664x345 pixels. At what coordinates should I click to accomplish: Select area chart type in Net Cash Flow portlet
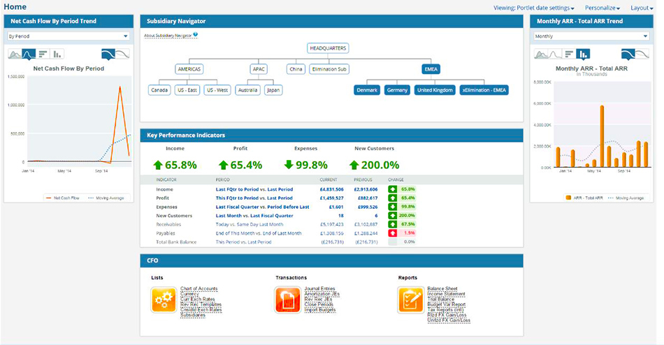14,54
